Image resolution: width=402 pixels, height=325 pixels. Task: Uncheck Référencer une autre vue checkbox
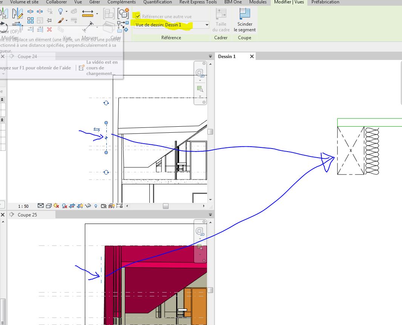(x=138, y=17)
